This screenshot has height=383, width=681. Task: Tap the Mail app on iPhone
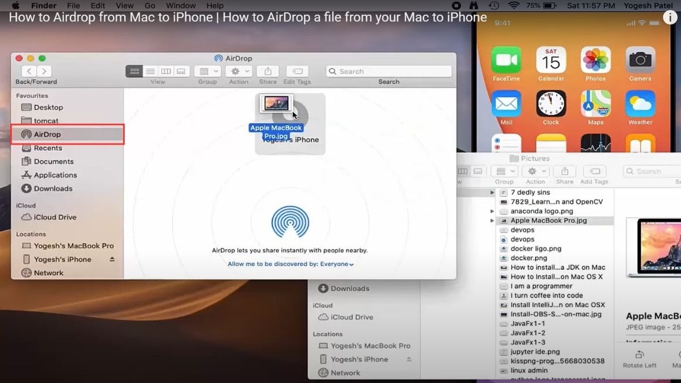coord(506,104)
